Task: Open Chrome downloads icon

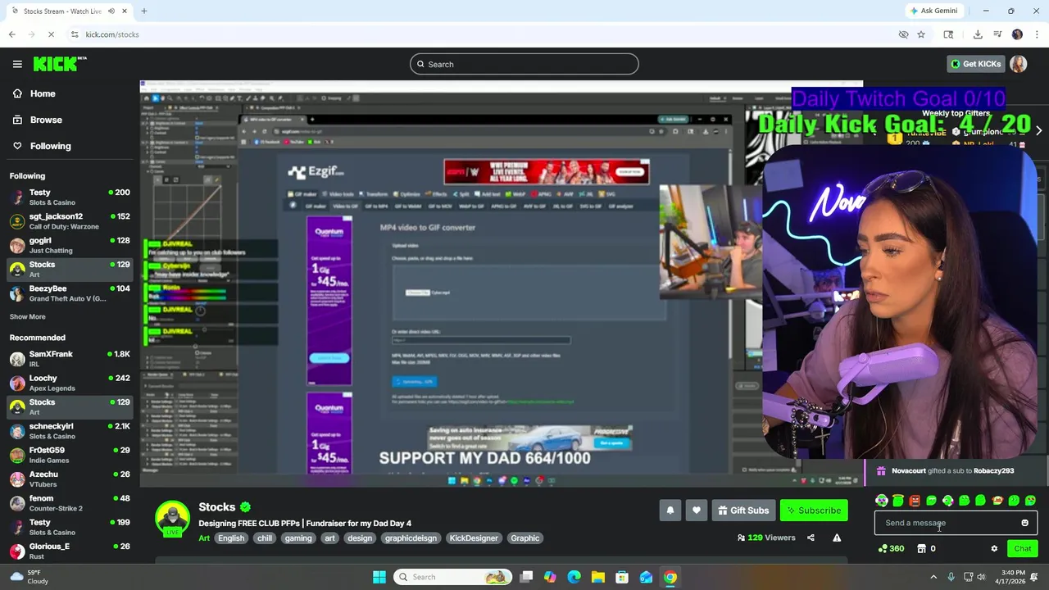Action: pos(978,34)
